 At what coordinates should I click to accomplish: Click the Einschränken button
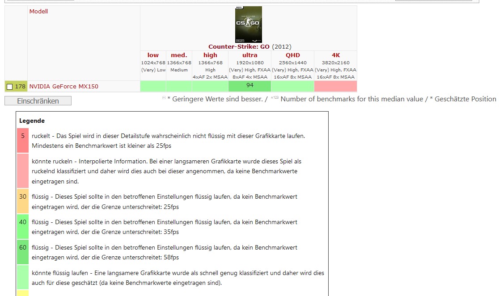(x=38, y=101)
